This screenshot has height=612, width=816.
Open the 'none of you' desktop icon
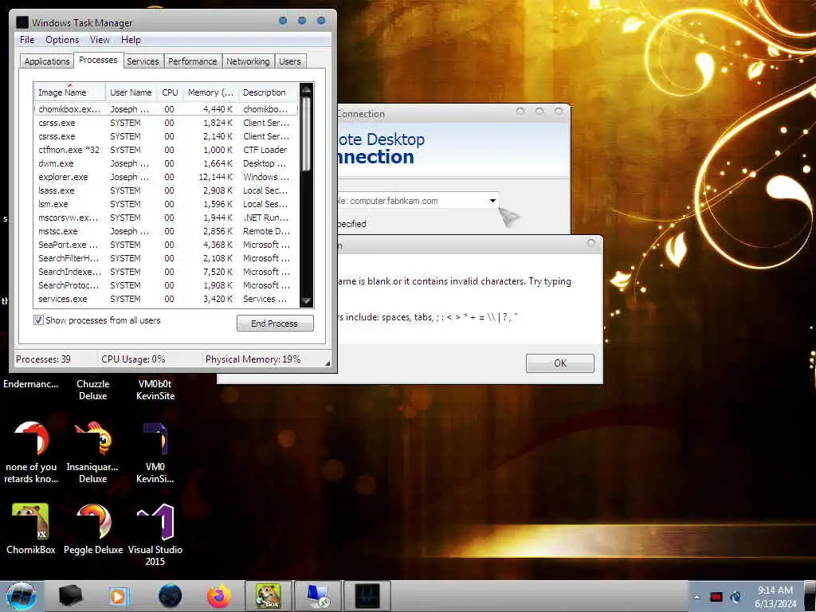(31, 452)
